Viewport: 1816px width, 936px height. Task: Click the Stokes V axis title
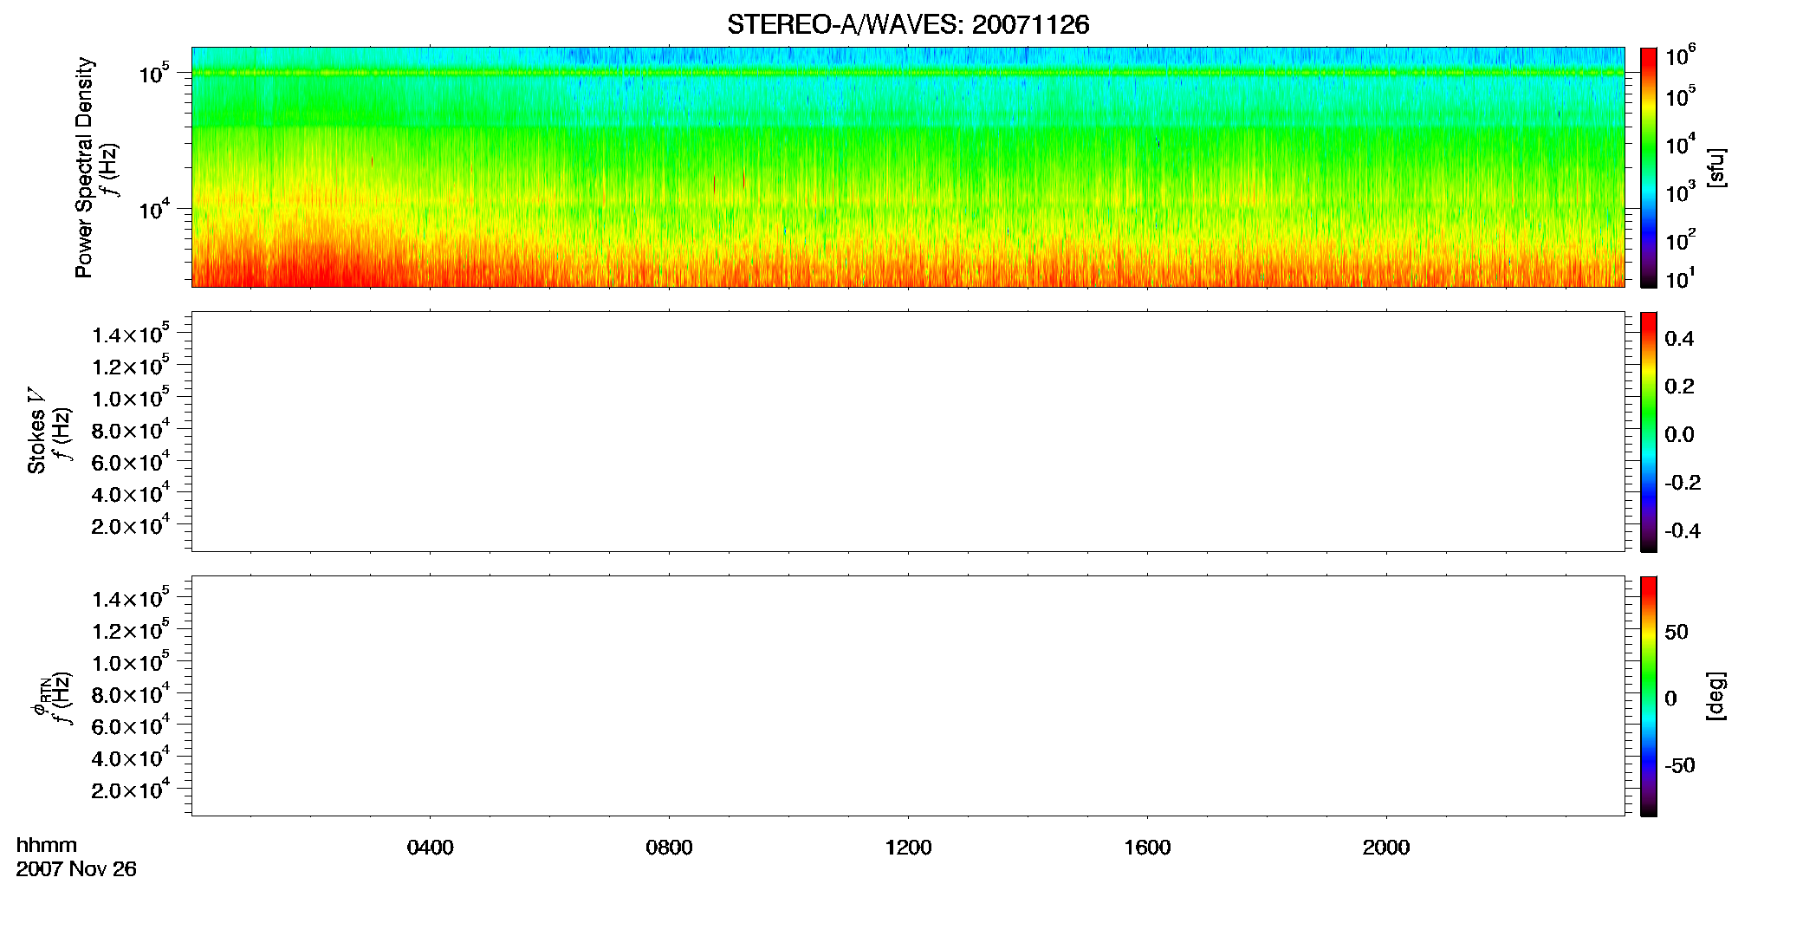click(x=36, y=431)
